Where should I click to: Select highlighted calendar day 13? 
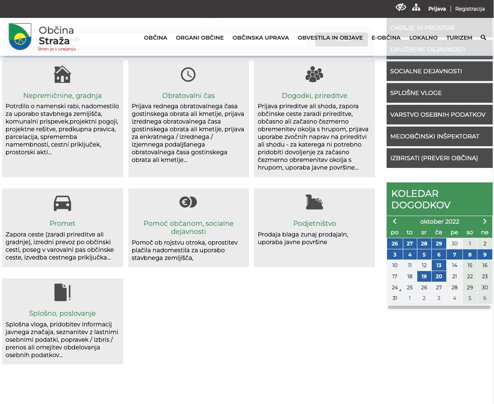439,265
